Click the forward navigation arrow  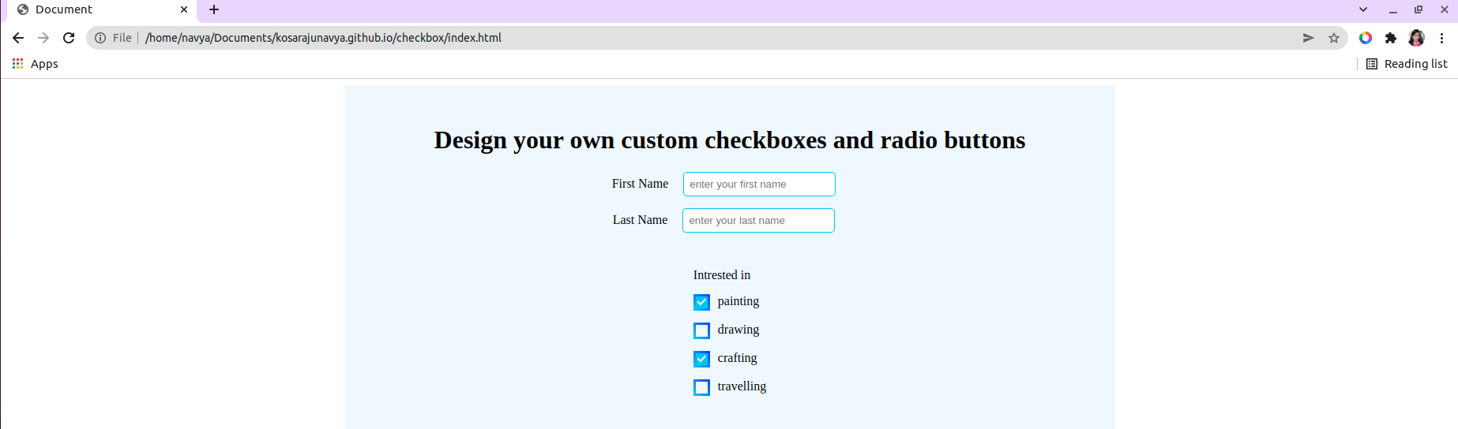[43, 38]
